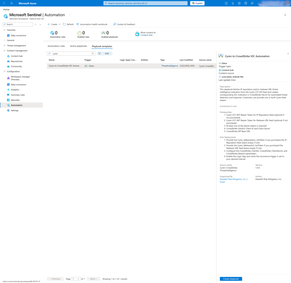Open Workspace manager (Preview)
Screen dimensions: 291x283
tap(20, 78)
